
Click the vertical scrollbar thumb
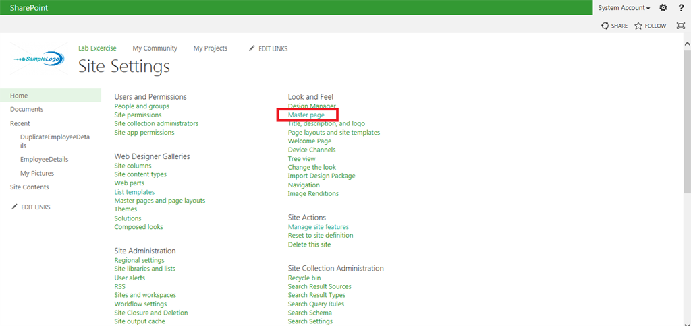pyautogui.click(x=687, y=121)
